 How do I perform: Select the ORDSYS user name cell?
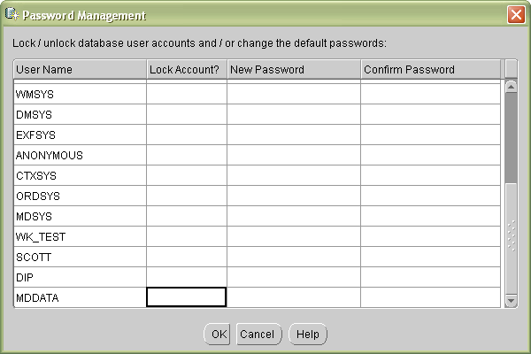pyautogui.click(x=80, y=196)
